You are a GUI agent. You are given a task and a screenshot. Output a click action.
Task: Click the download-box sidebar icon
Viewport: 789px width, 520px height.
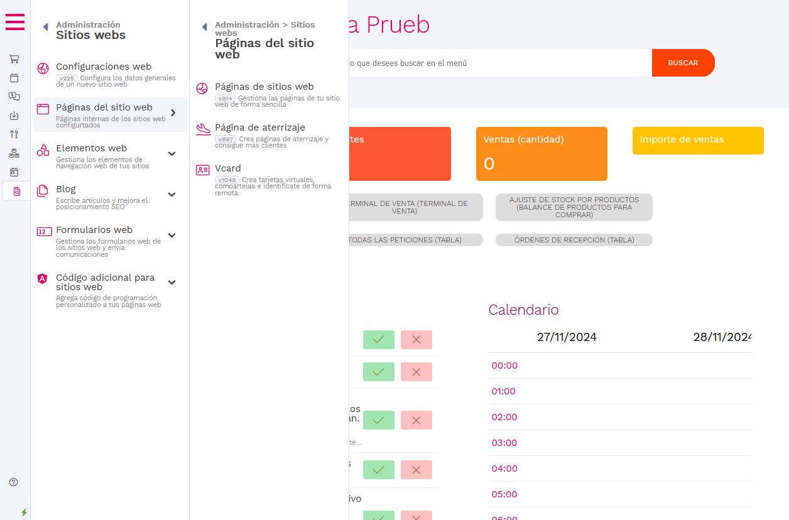[14, 116]
